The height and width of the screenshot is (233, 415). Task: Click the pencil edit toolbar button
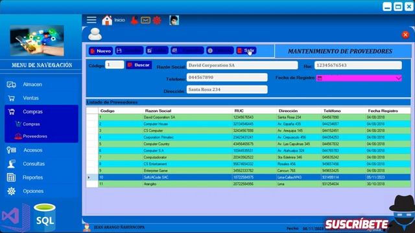click(157, 50)
